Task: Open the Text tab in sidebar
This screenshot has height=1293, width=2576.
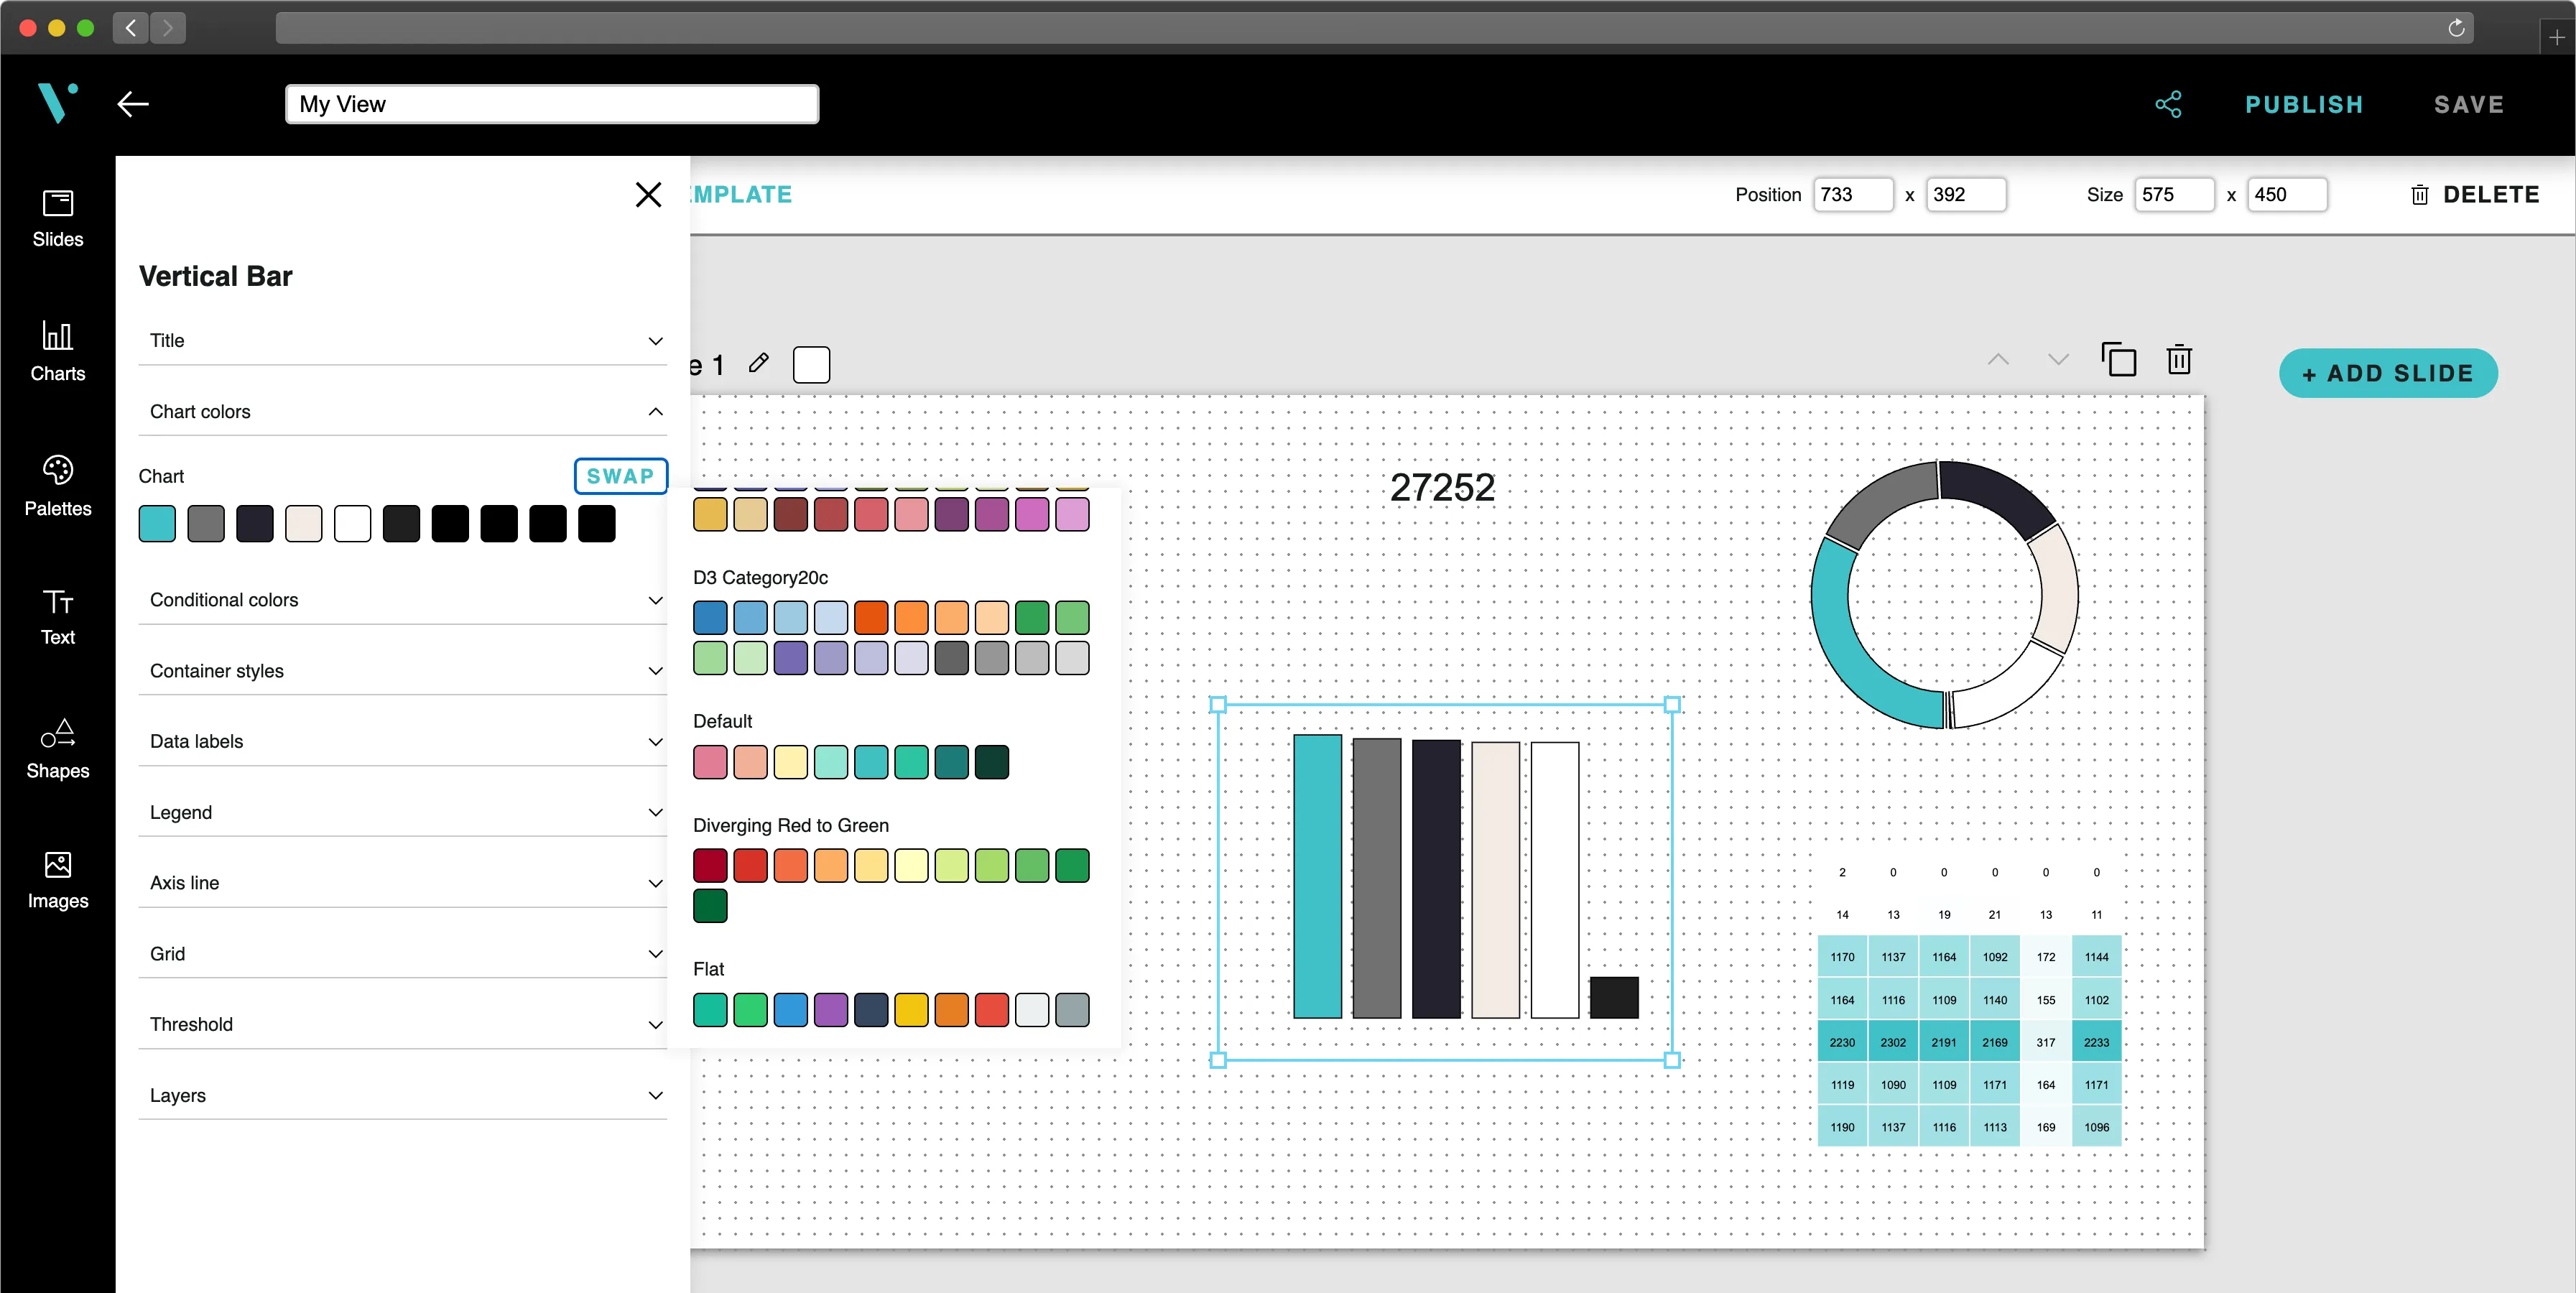Action: (x=57, y=616)
